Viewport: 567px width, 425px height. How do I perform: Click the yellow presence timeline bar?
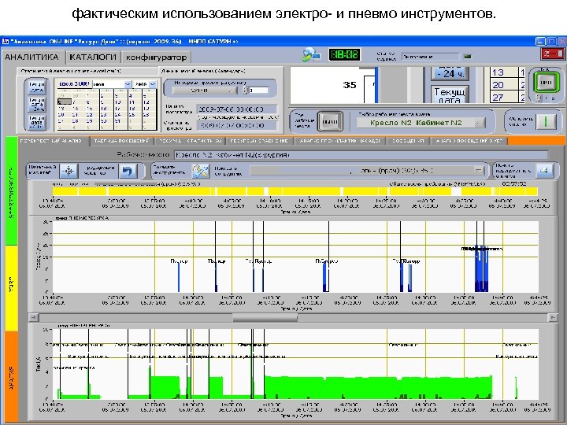click(x=295, y=191)
